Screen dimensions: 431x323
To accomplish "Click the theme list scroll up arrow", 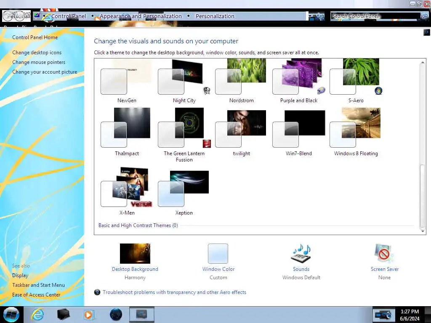I will pyautogui.click(x=423, y=63).
